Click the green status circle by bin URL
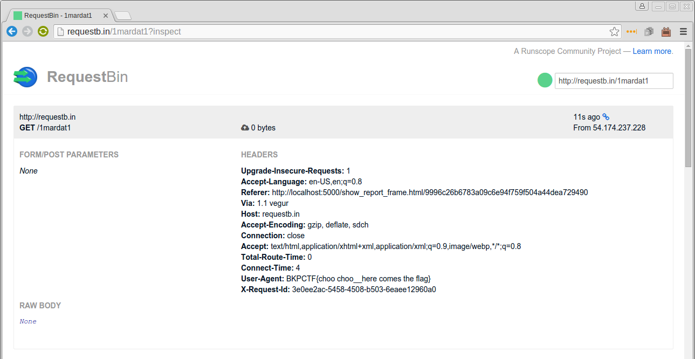Viewport: 695px width, 359px height. pos(545,81)
